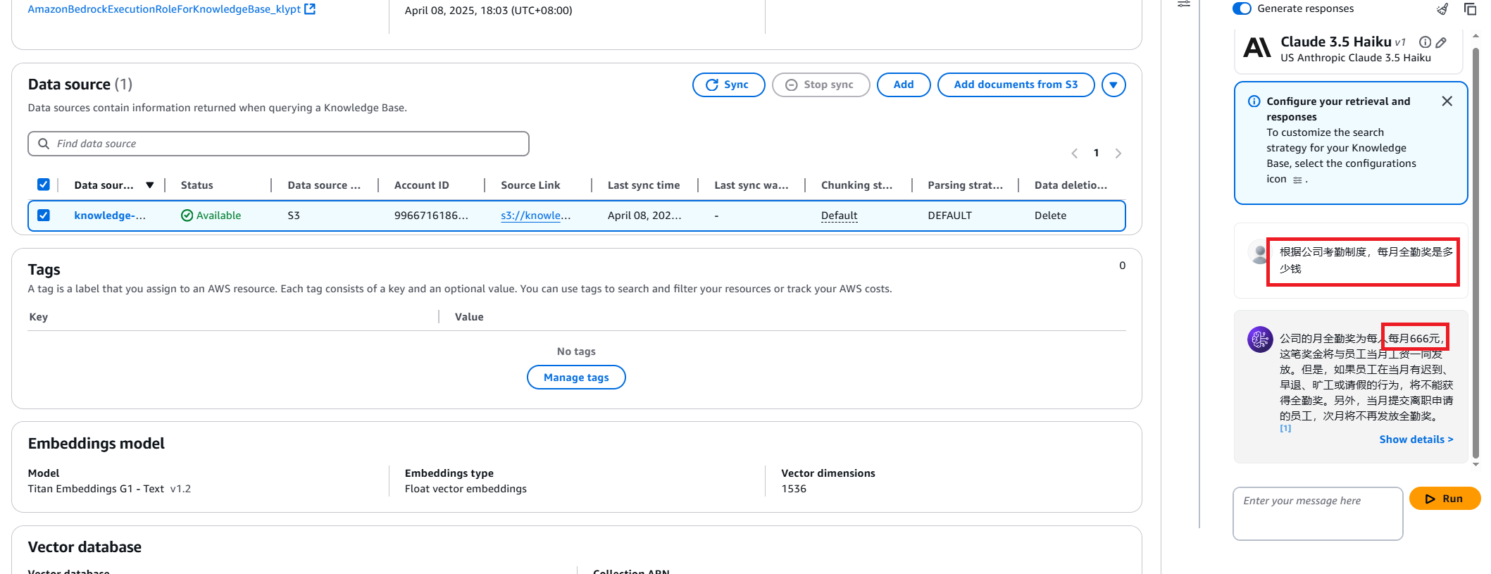Click the Account ID column header
Screen dimensions: 1491x574
(421, 185)
